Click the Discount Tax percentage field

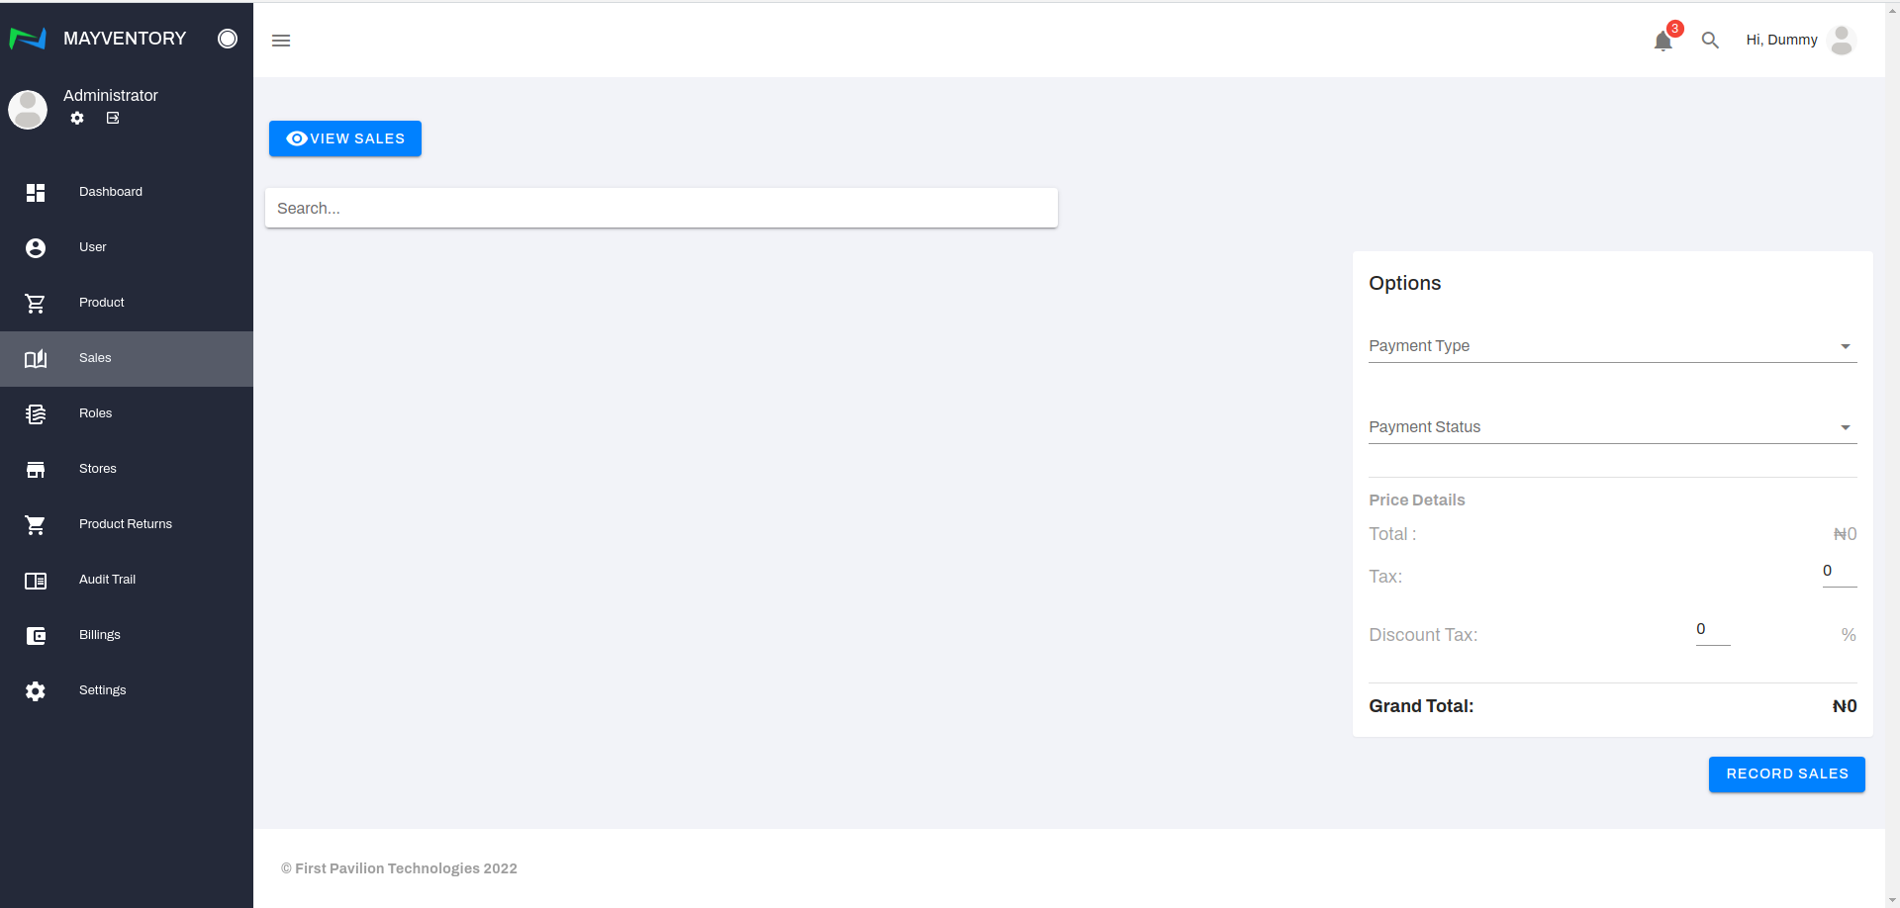pos(1712,630)
